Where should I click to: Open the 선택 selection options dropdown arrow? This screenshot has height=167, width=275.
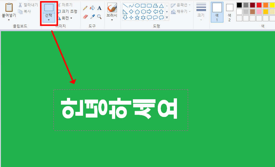tap(49, 20)
